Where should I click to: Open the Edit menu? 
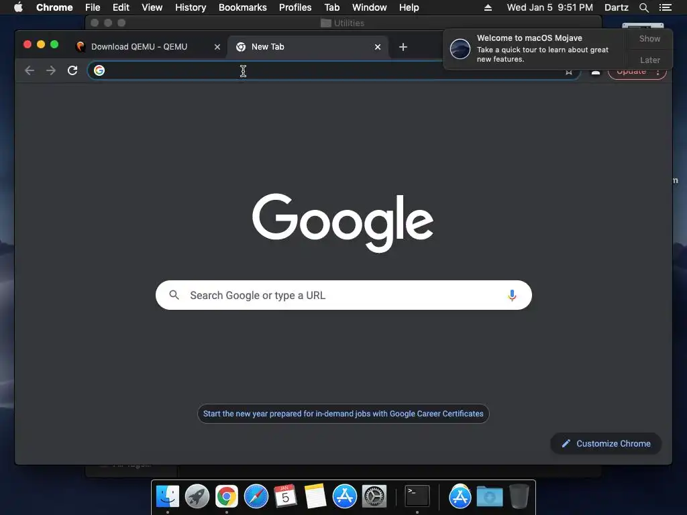(121, 7)
